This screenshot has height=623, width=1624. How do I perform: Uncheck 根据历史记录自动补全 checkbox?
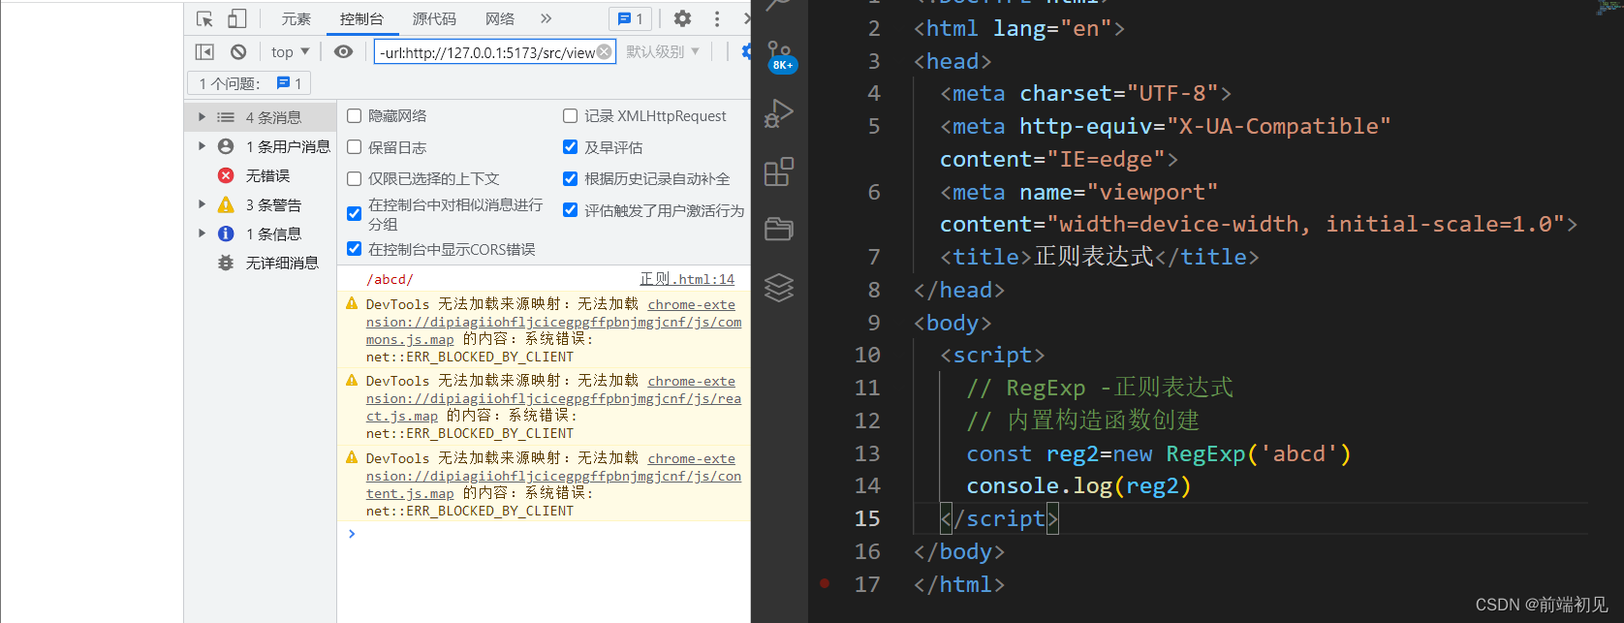571,178
